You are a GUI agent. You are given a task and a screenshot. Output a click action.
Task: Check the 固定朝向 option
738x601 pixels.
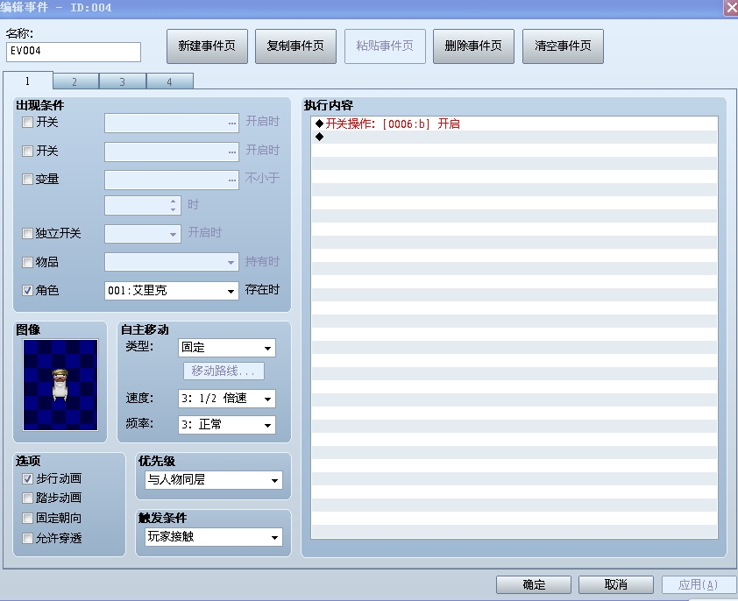point(28,518)
